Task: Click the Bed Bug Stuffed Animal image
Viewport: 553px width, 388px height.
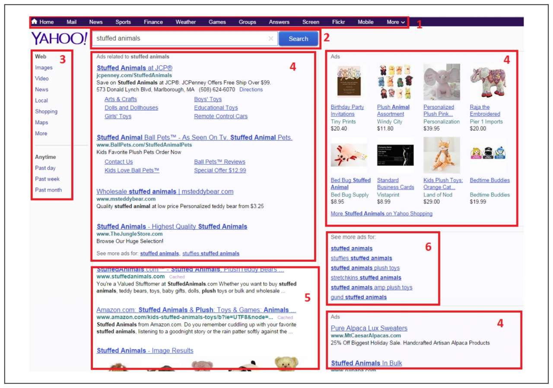Action: coord(349,156)
